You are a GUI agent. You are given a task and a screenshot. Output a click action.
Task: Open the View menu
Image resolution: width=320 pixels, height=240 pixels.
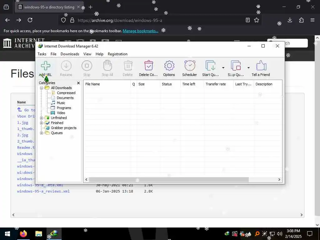click(87, 54)
